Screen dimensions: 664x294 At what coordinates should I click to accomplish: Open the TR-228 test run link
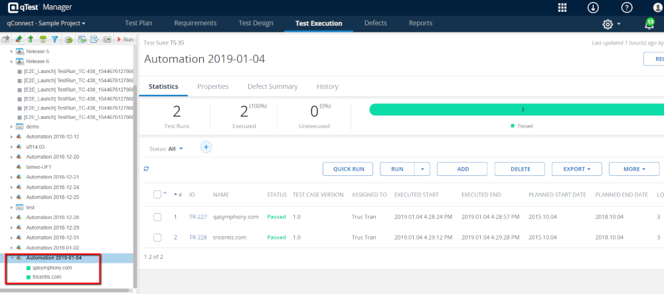(x=197, y=238)
